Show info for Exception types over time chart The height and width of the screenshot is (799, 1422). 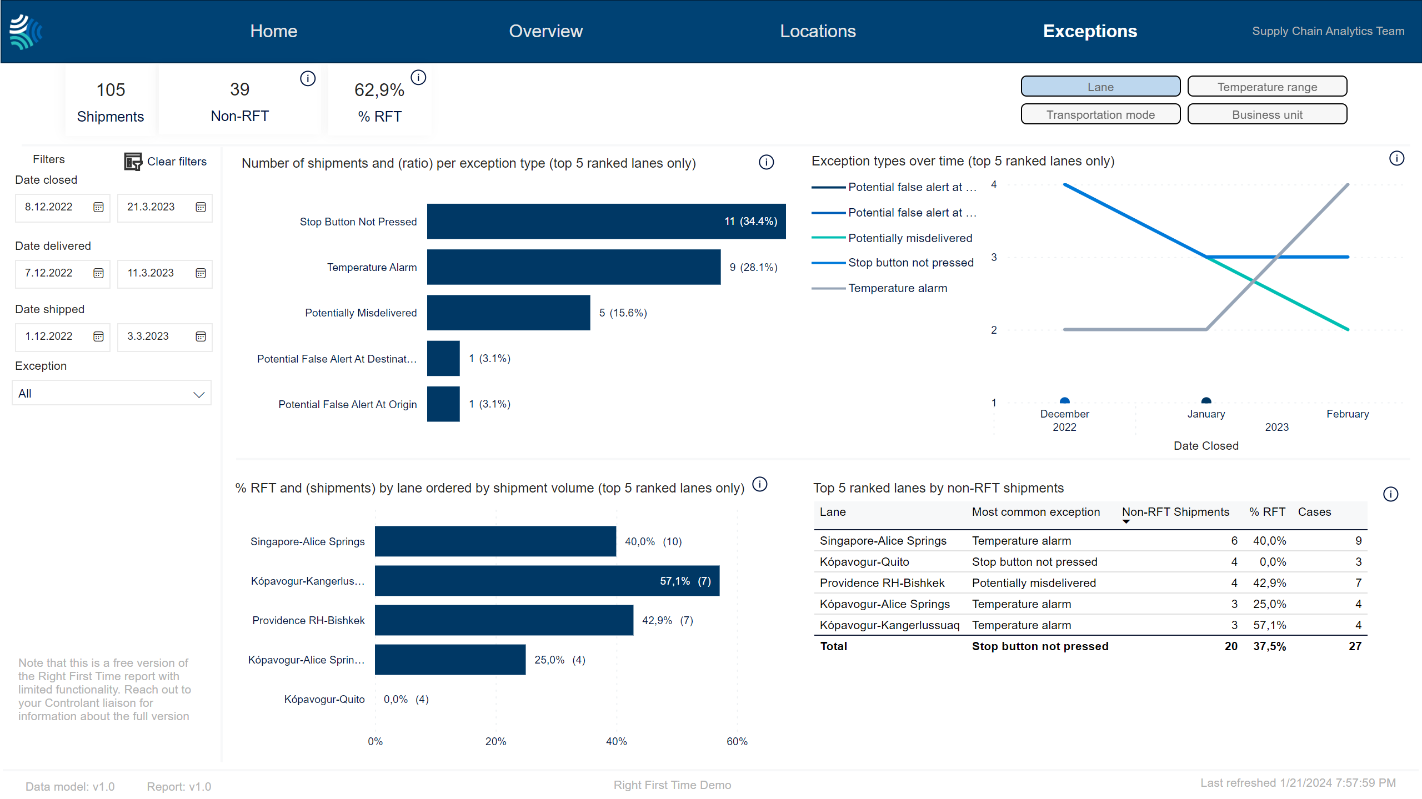[1396, 158]
